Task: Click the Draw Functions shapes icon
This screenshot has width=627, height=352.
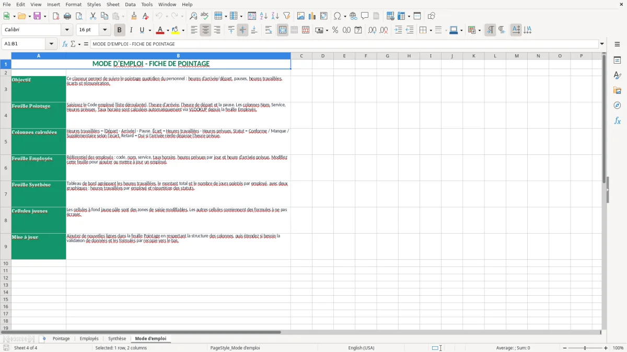Action: pyautogui.click(x=432, y=16)
